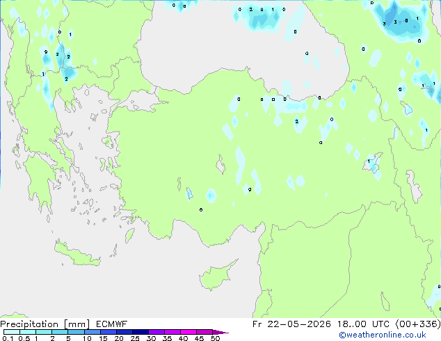This screenshot has width=441, height=341.
Task: Pick the magenta legend swatch between 40 and 45
Action: click(x=189, y=332)
